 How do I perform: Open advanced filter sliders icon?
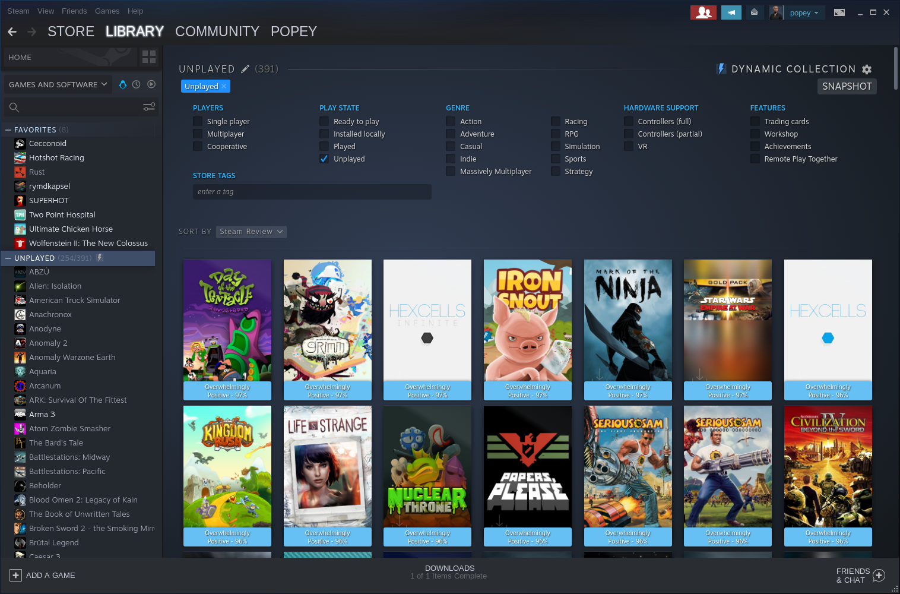pos(149,107)
